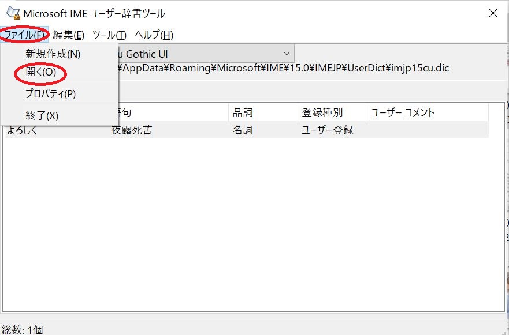
Task: Open the ファイル(F) menu
Action: coord(24,35)
